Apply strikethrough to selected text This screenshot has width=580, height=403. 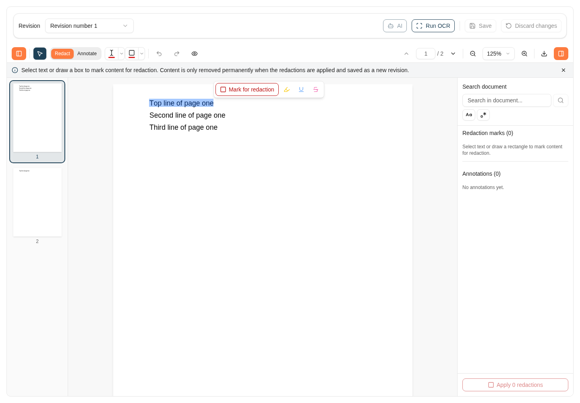tap(316, 89)
